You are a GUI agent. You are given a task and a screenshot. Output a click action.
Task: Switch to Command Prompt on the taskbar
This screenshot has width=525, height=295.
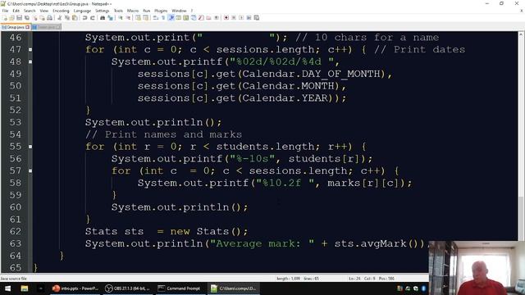[x=180, y=288]
